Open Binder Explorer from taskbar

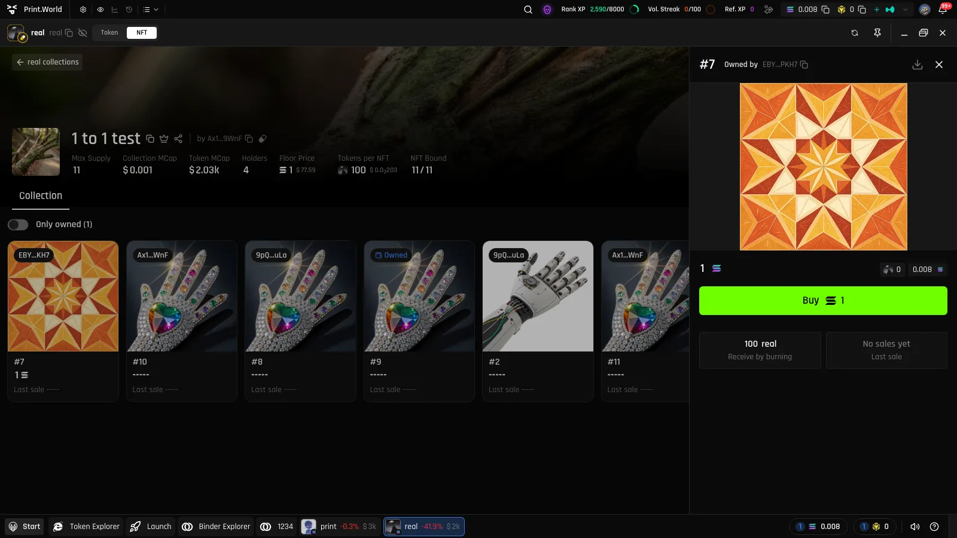pyautogui.click(x=216, y=527)
